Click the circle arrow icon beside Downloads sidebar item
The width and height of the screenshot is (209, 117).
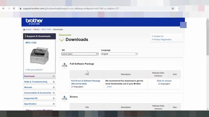point(54,76)
